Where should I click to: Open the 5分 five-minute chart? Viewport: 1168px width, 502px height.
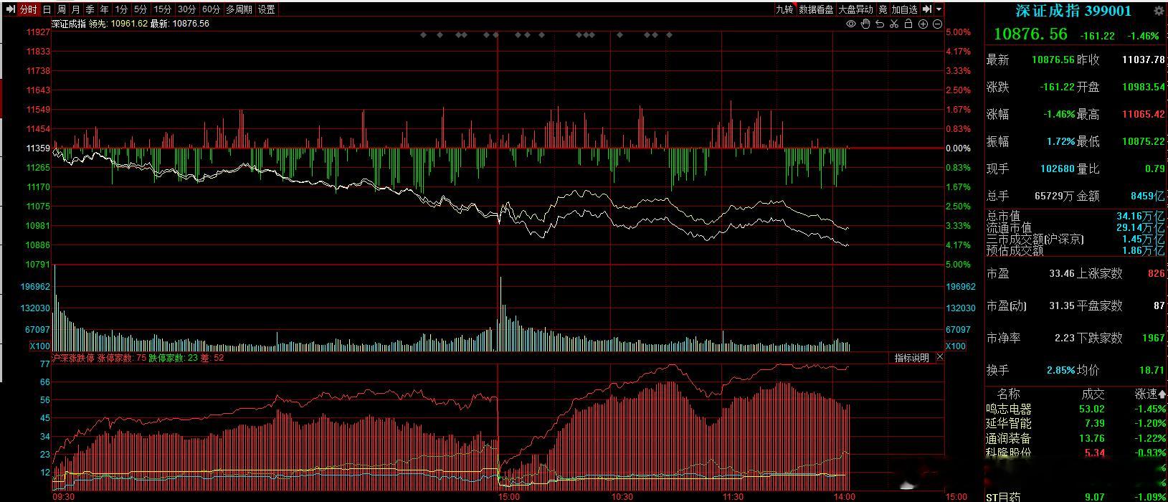click(x=141, y=9)
